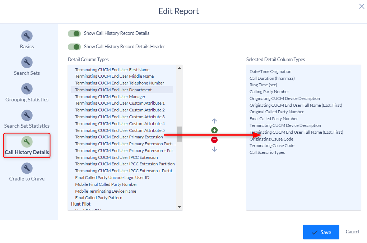Select Originating CUCM Device Description
The width and height of the screenshot is (367, 243).
(285, 98)
